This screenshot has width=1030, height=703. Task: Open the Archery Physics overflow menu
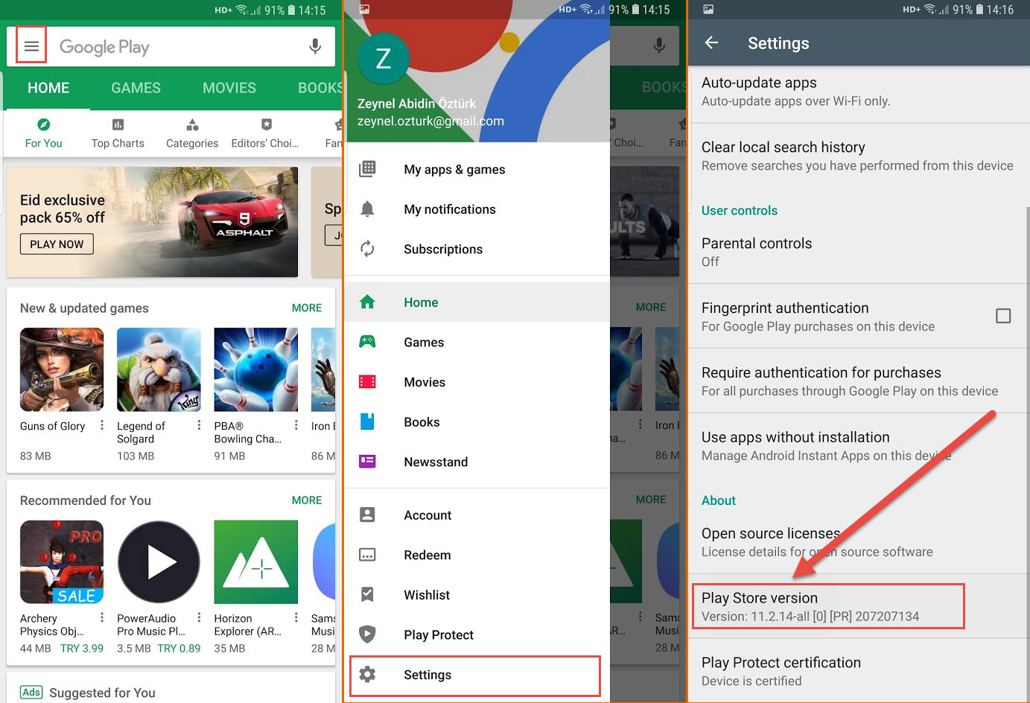click(x=102, y=618)
